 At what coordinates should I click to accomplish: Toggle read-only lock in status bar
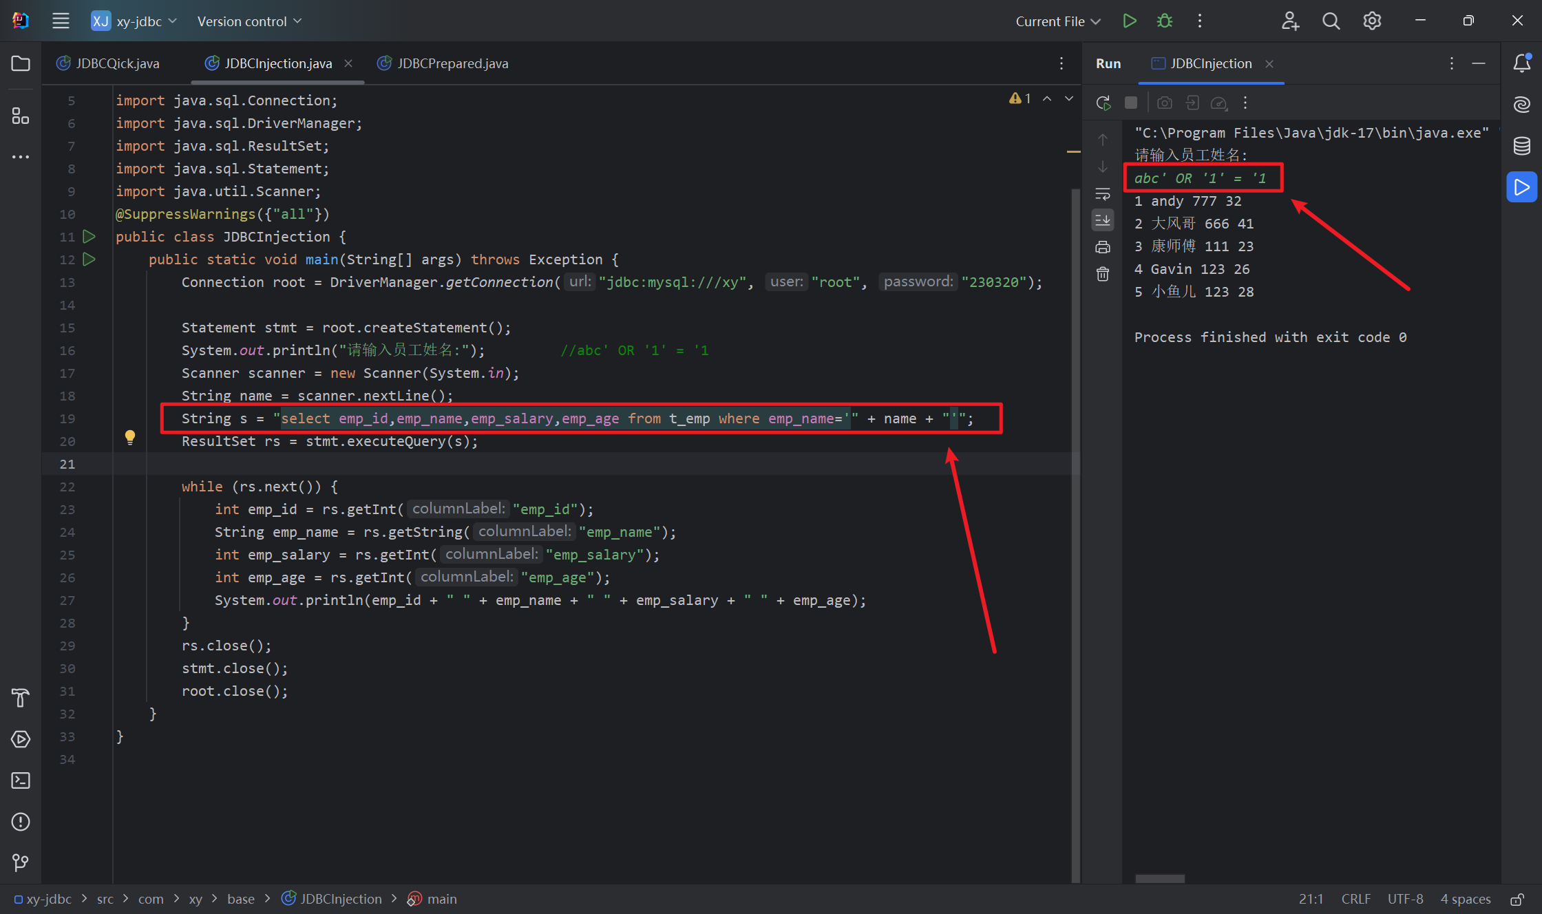pyautogui.click(x=1517, y=899)
